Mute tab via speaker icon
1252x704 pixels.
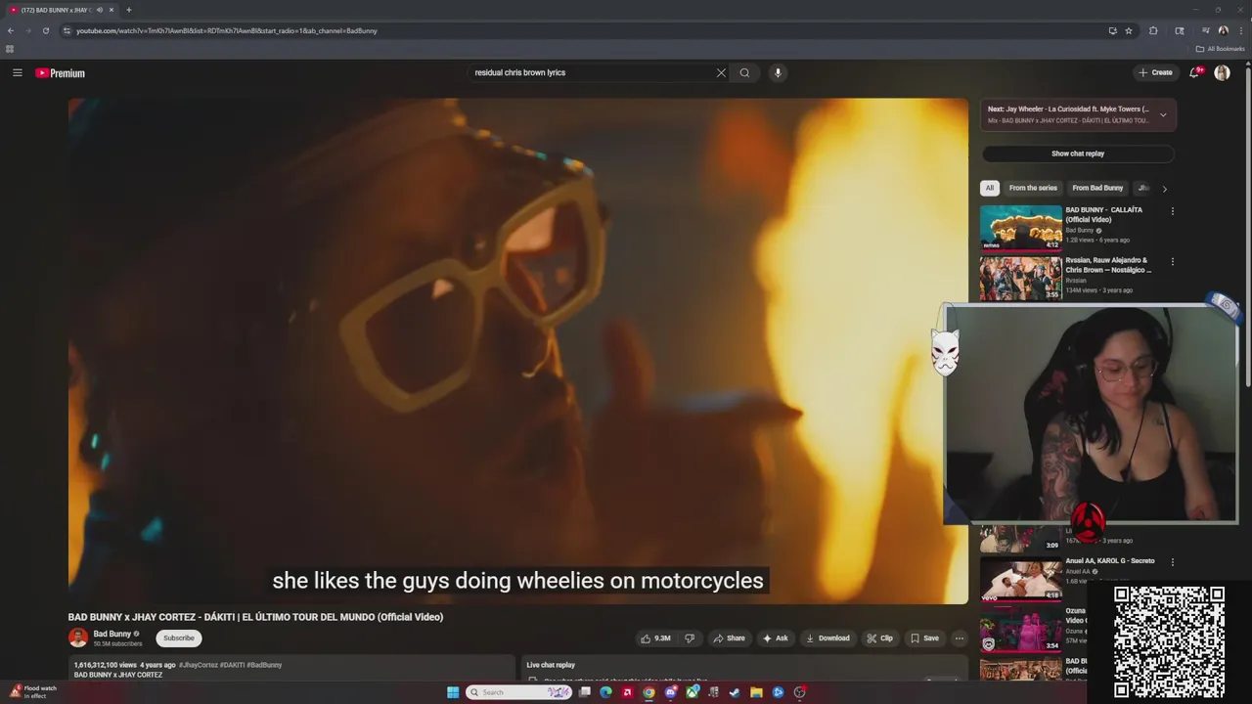pyautogui.click(x=100, y=10)
